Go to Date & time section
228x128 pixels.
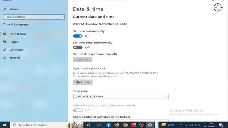18,34
